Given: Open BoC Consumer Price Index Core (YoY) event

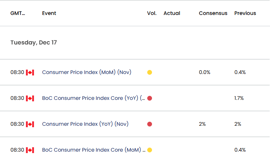Looking at the screenshot, I should (x=94, y=98).
